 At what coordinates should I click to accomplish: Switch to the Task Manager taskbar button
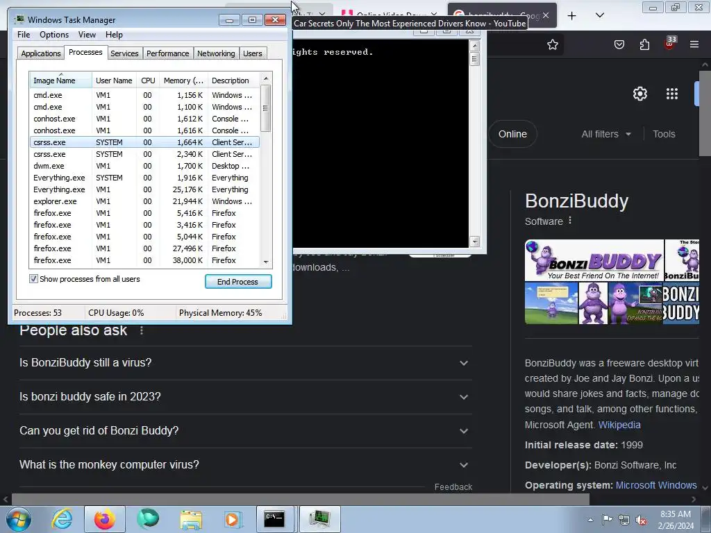(x=320, y=519)
